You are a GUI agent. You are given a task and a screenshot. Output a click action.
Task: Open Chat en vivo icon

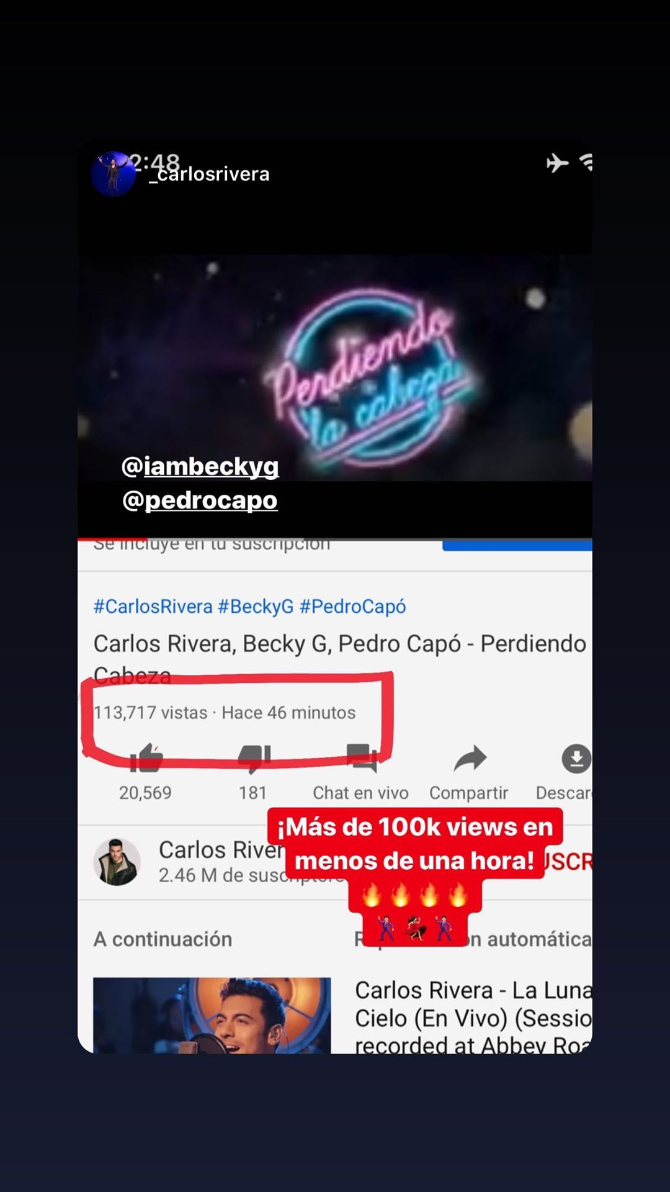point(361,758)
